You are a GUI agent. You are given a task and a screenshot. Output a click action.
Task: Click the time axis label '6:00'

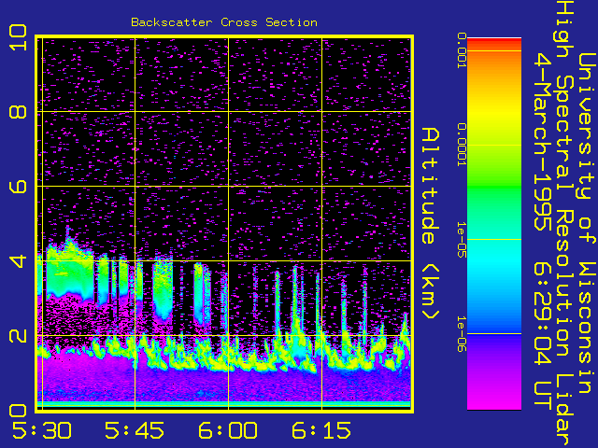tap(228, 430)
